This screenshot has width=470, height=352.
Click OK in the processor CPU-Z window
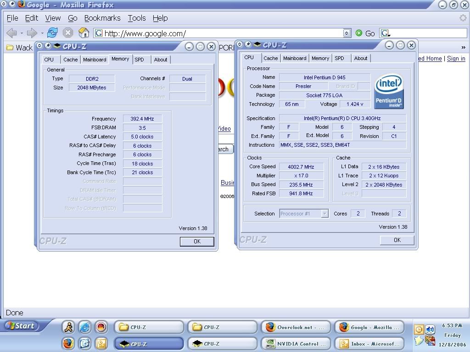[397, 240]
